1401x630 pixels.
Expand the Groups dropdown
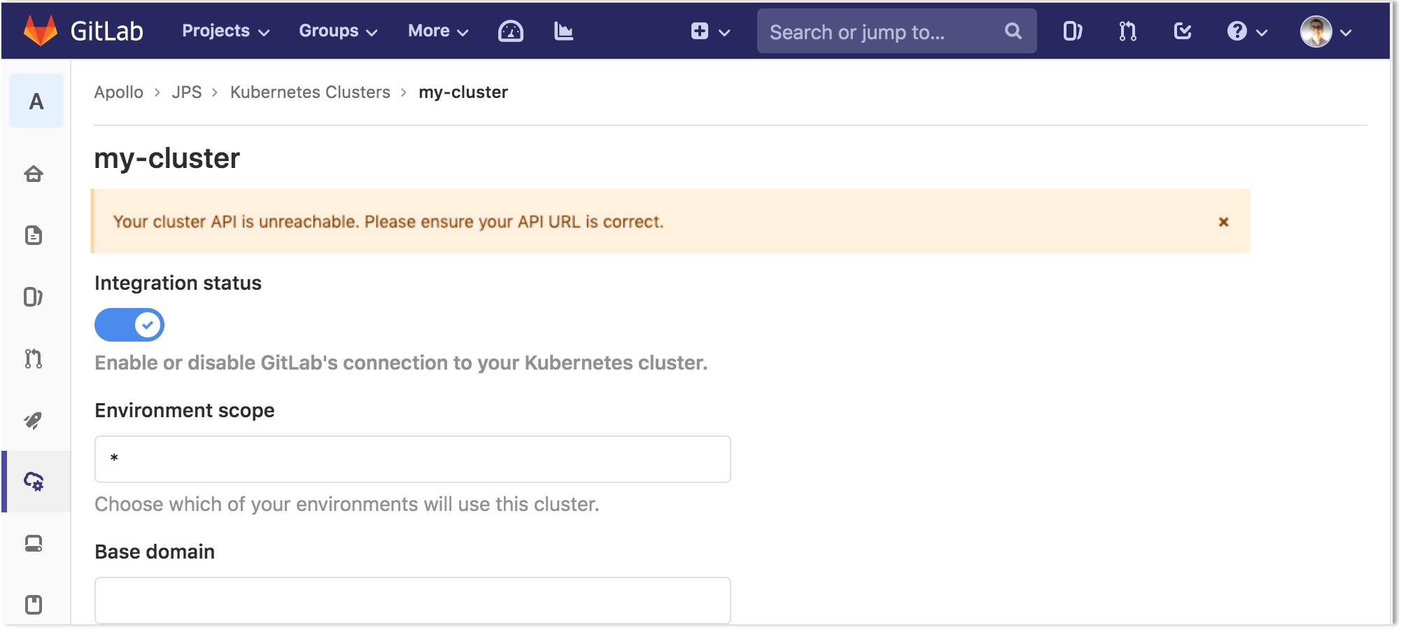[x=337, y=31]
